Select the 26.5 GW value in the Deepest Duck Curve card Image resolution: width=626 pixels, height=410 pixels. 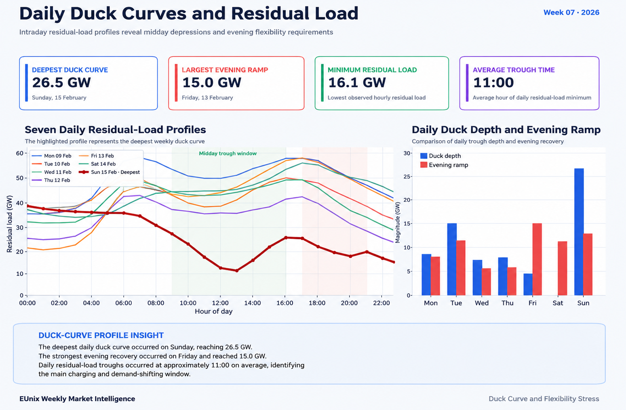pos(61,82)
